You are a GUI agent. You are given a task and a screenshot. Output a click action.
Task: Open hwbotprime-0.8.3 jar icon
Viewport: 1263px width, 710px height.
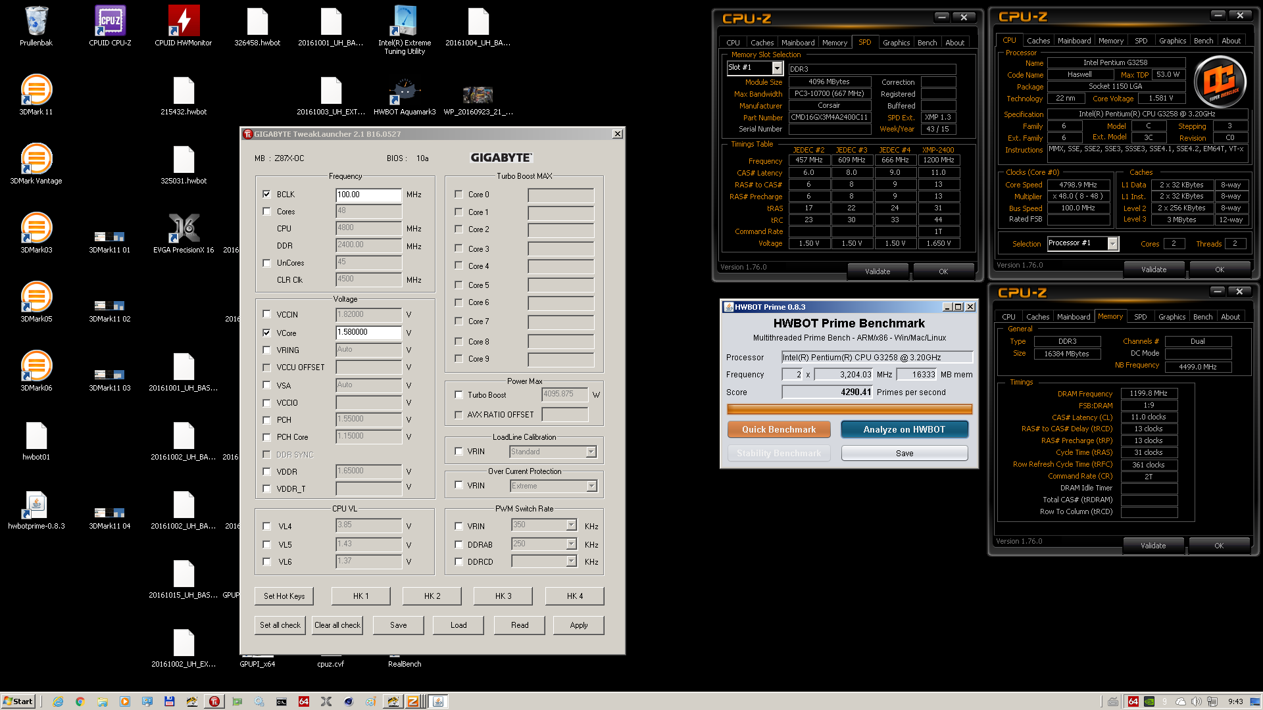coord(36,509)
